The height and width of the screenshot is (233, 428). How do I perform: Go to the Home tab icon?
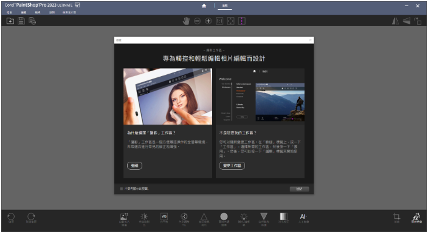coord(204,5)
